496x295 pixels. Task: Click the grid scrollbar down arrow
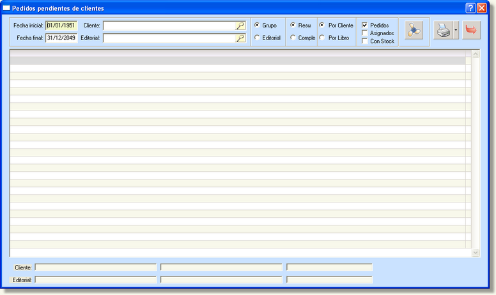[476, 253]
